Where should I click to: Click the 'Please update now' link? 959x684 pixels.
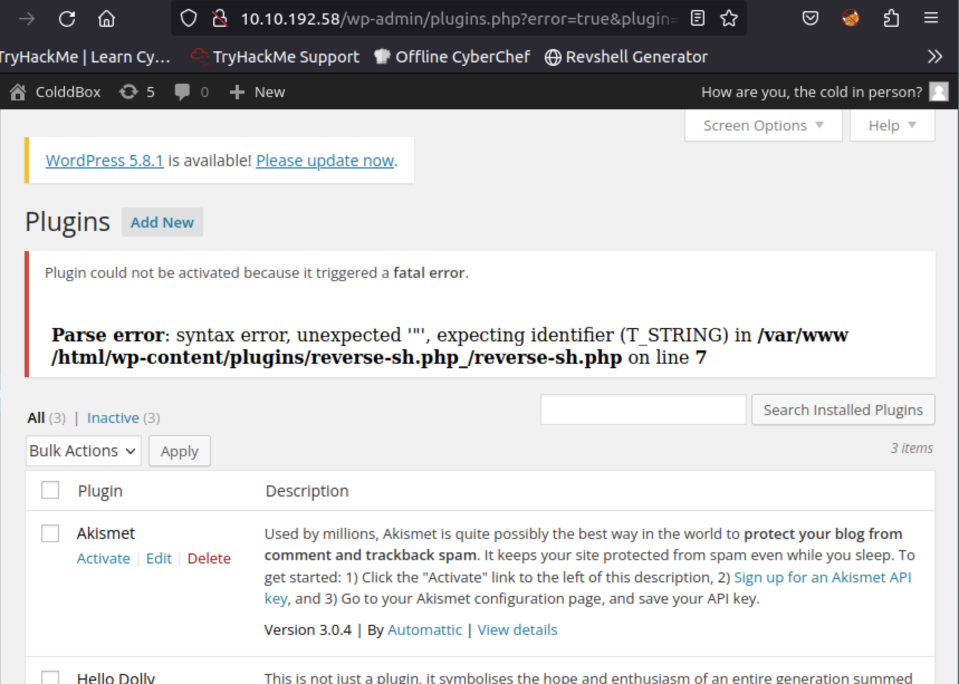(325, 161)
